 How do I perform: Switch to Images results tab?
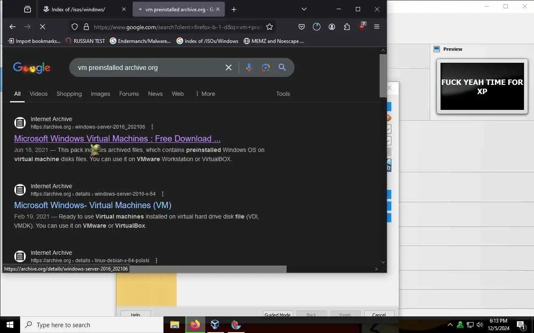pyautogui.click(x=101, y=94)
